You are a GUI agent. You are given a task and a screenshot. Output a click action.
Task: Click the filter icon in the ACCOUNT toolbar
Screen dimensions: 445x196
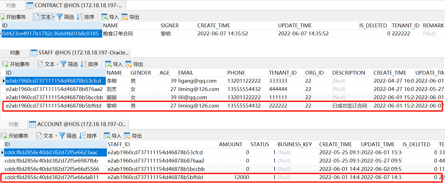point(62,136)
